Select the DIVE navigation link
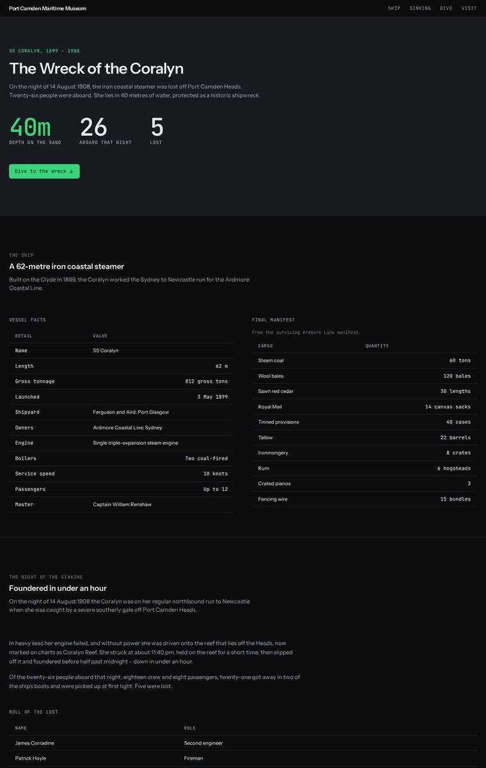 pyautogui.click(x=446, y=8)
